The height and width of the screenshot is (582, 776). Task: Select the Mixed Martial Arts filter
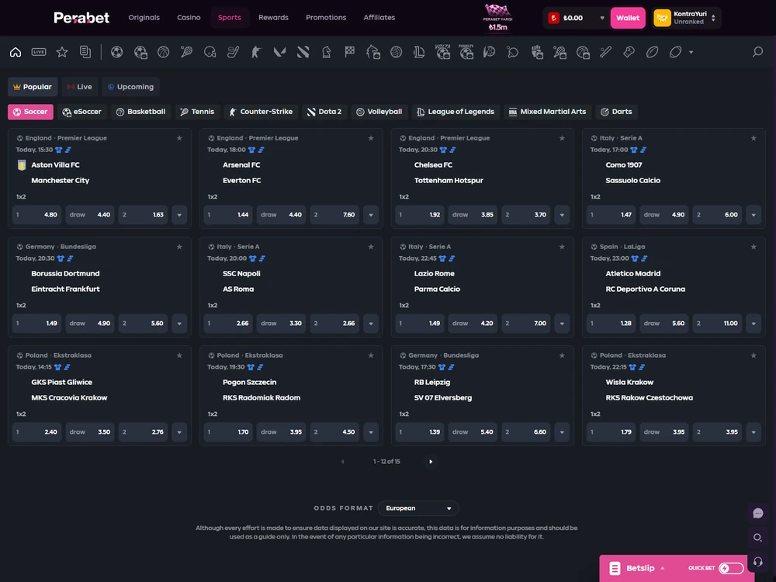(x=547, y=112)
